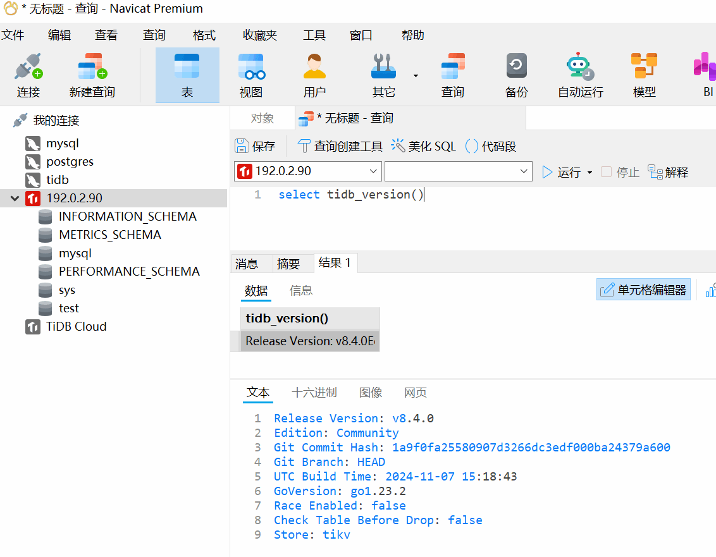Screen dimensions: 716x557
Task: Open the Favorites (收藏夹) menu
Action: tap(260, 35)
